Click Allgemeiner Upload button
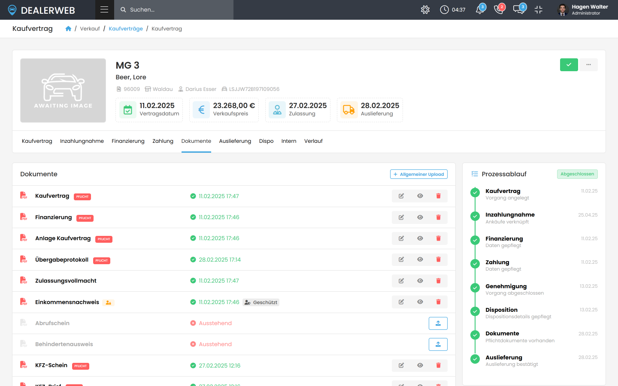The width and height of the screenshot is (618, 386). click(x=419, y=174)
